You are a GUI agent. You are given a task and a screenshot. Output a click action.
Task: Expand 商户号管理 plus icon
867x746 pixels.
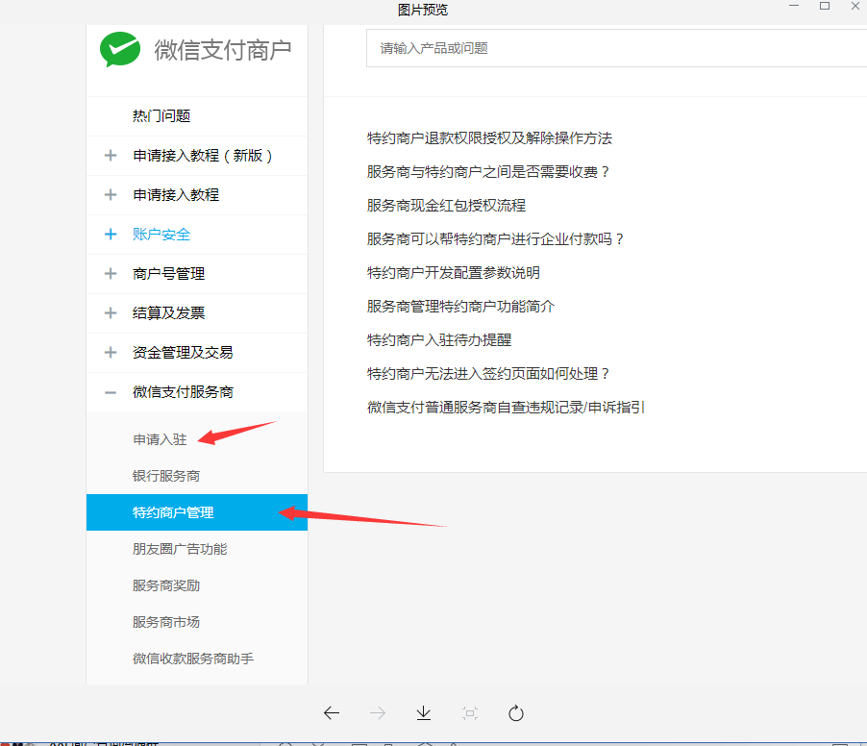(111, 273)
